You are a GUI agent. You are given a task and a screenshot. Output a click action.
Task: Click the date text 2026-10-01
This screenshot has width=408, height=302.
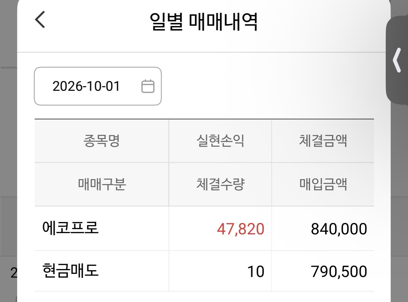pyautogui.click(x=86, y=86)
